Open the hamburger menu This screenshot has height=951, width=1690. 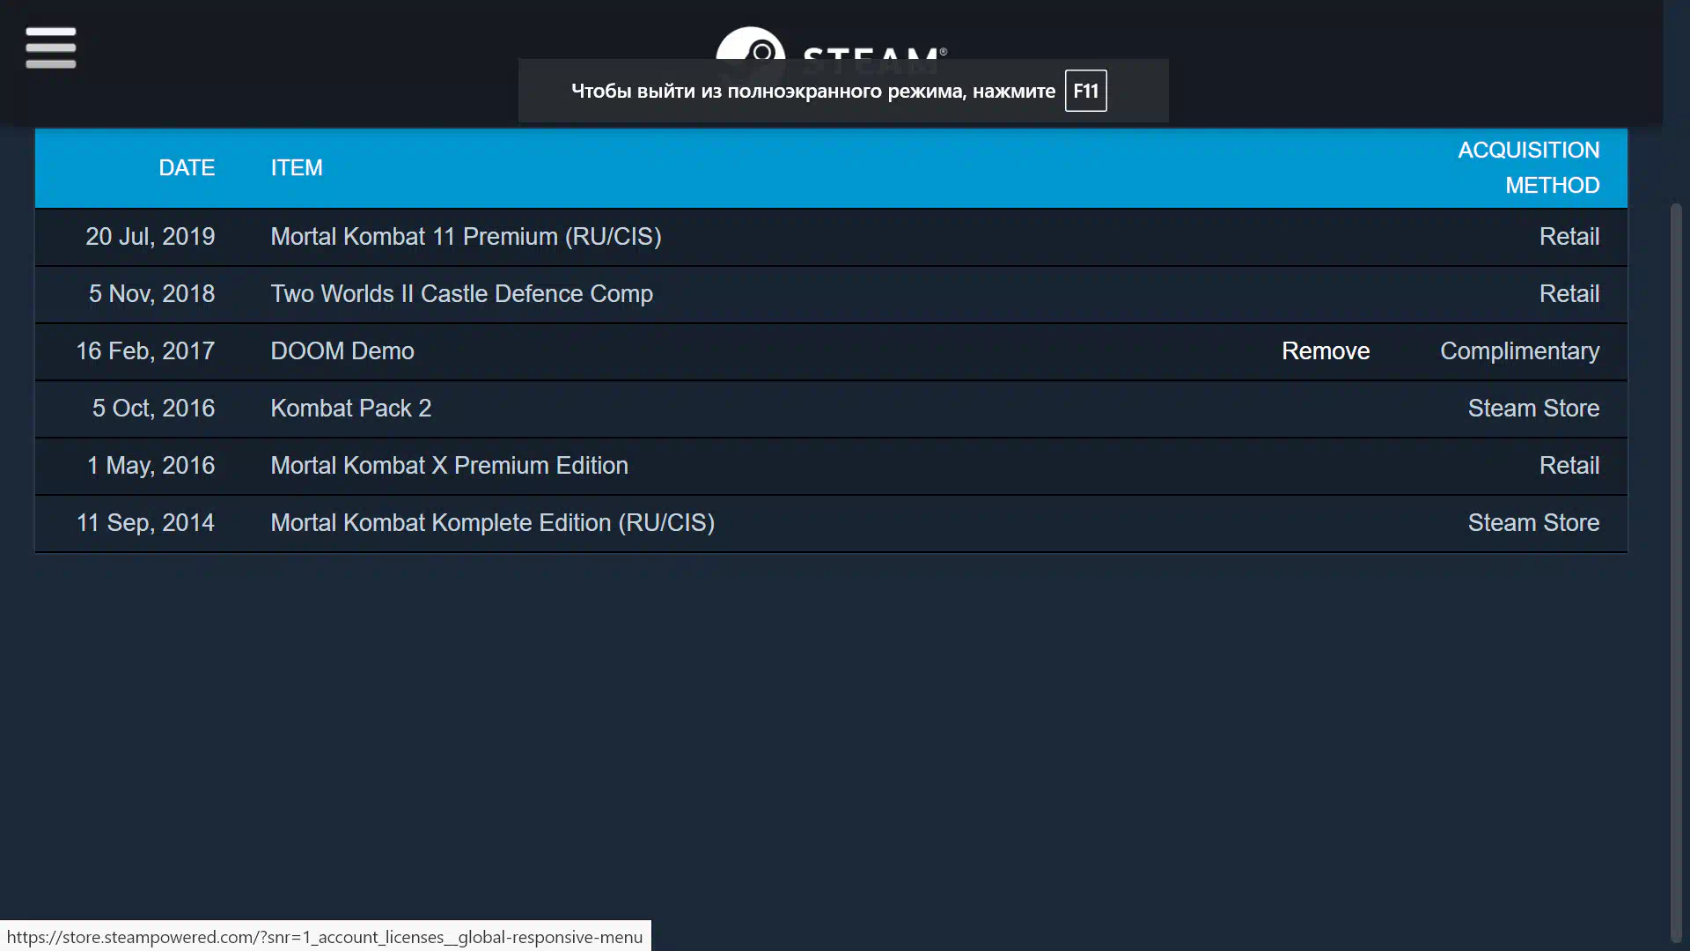[51, 48]
